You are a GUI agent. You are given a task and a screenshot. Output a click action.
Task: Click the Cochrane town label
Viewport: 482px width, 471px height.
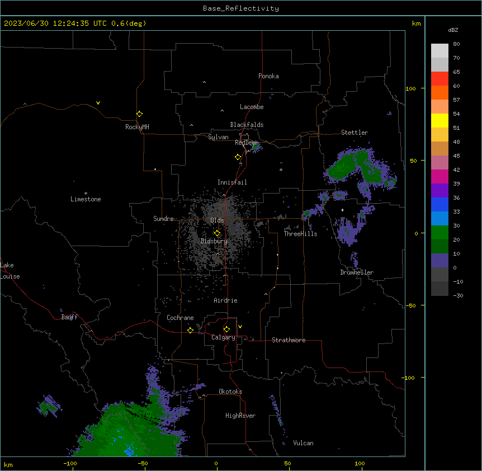tap(180, 318)
